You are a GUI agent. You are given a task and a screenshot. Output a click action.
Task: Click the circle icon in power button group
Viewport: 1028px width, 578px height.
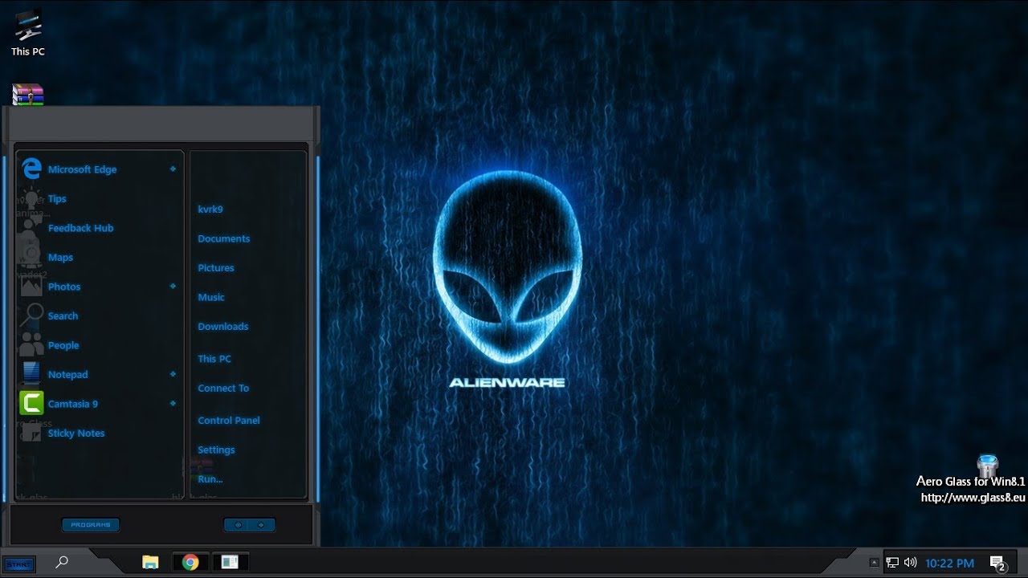coord(237,525)
